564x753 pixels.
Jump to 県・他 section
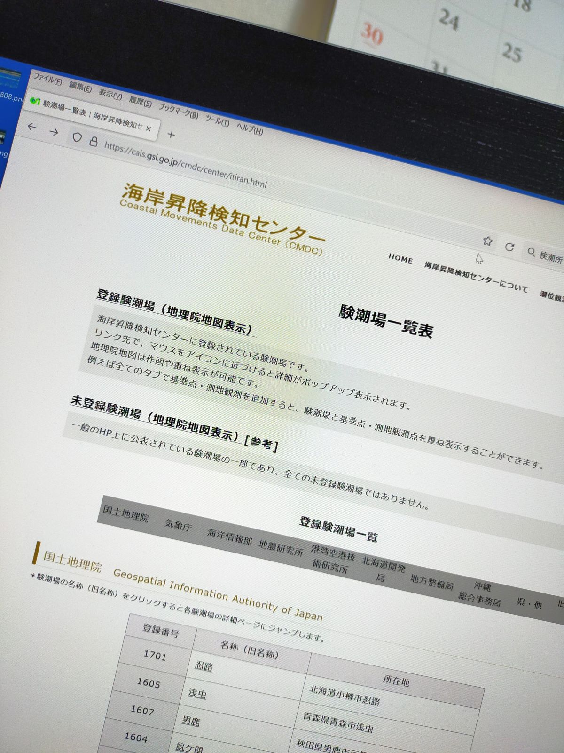pos(530,603)
